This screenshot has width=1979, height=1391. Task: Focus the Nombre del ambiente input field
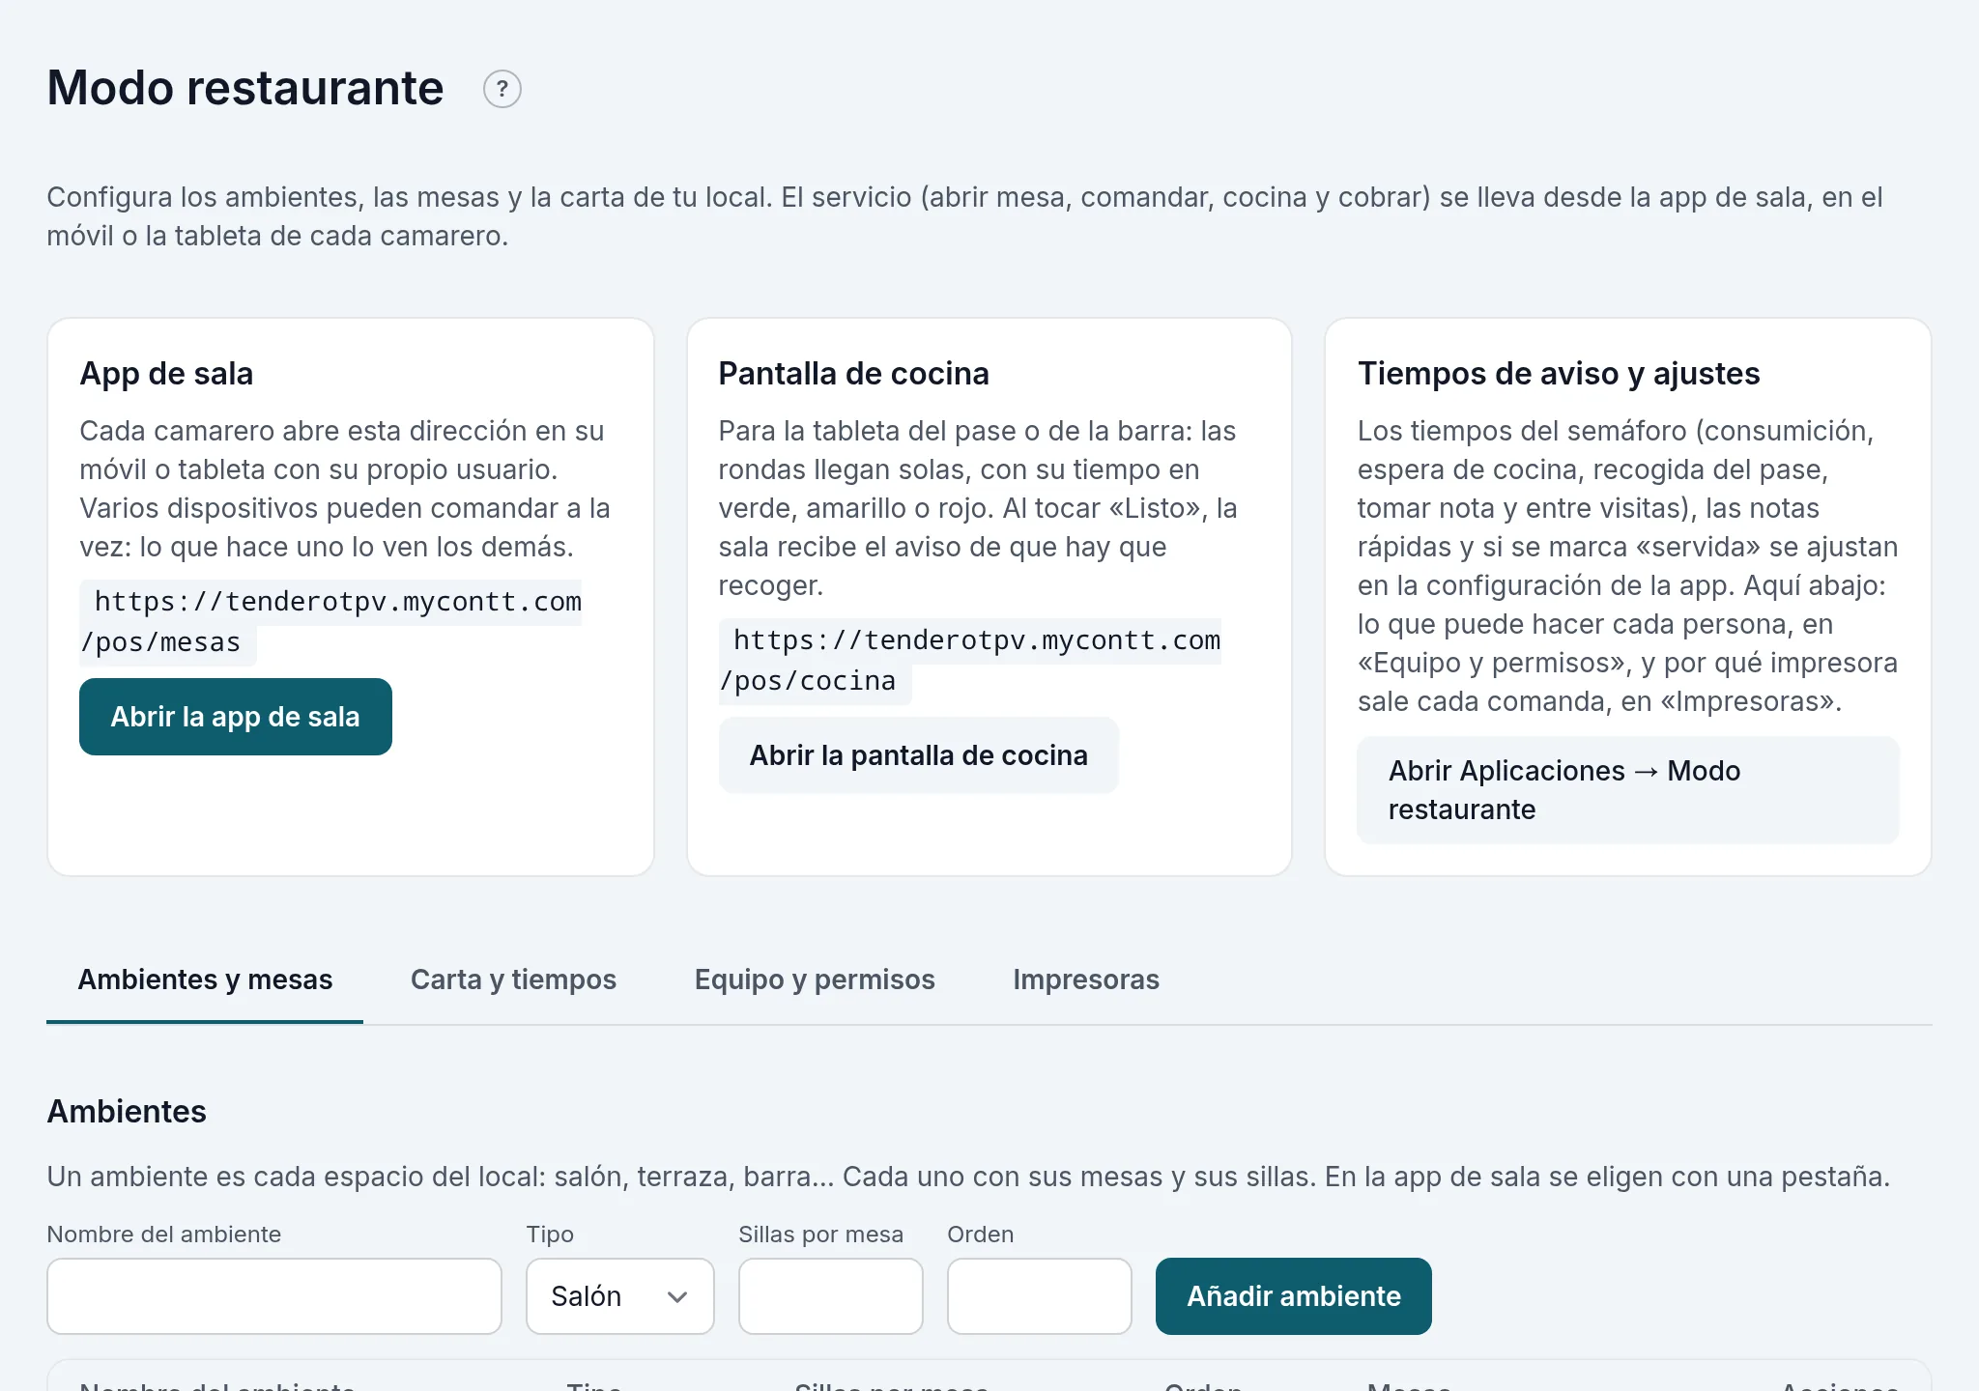coord(274,1296)
